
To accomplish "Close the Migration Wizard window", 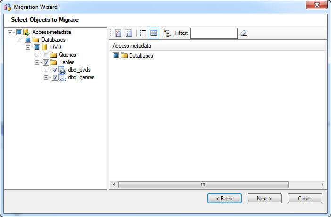I will coord(316,5).
